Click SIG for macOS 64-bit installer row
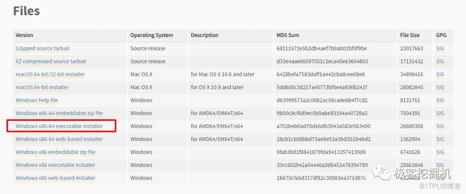 coord(440,88)
